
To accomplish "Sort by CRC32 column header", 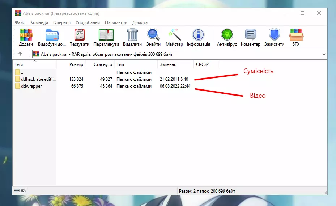I will [207, 64].
